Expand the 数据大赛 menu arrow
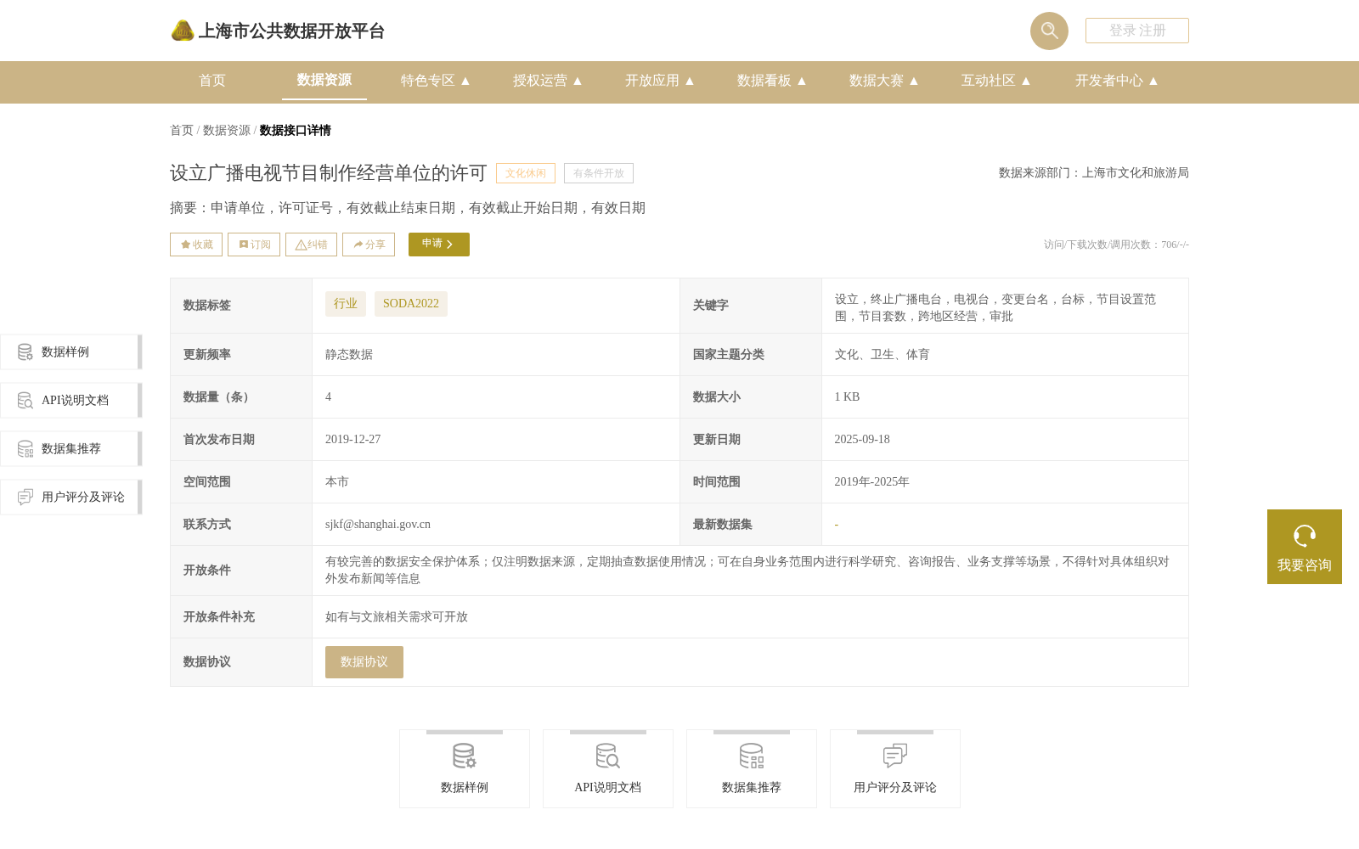Image resolution: width=1359 pixels, height=849 pixels. coord(914,81)
